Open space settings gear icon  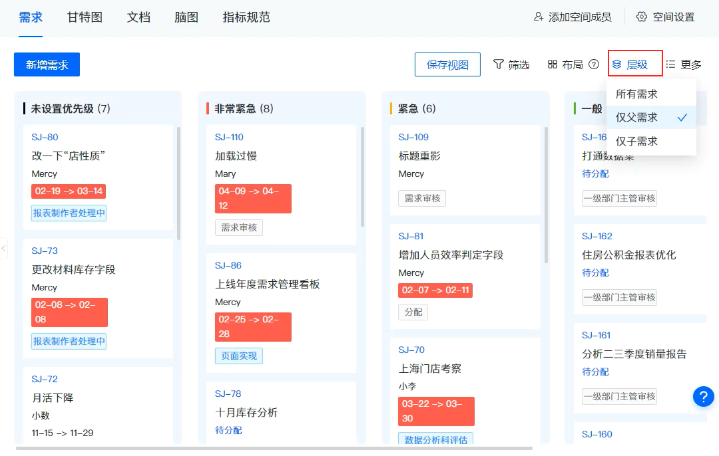point(642,17)
